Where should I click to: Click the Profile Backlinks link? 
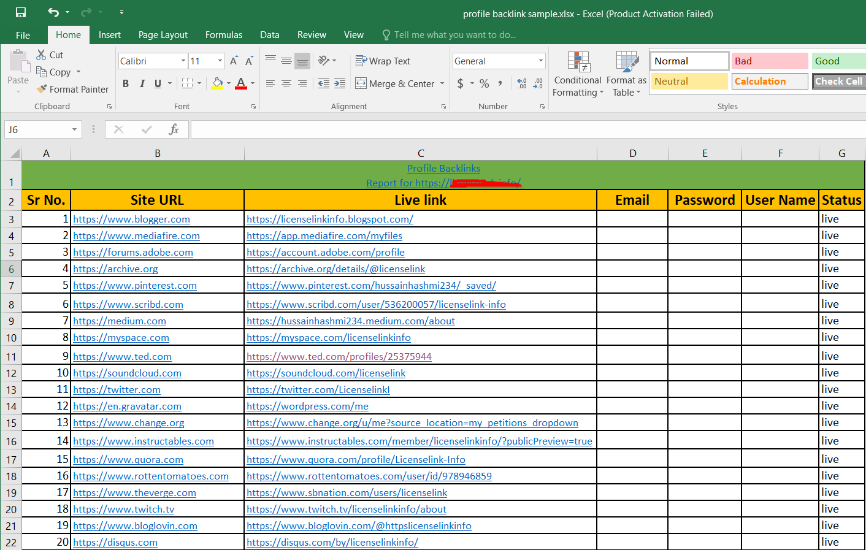coord(443,168)
